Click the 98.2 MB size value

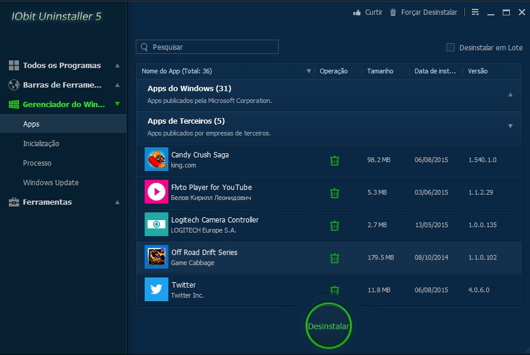pyautogui.click(x=379, y=160)
